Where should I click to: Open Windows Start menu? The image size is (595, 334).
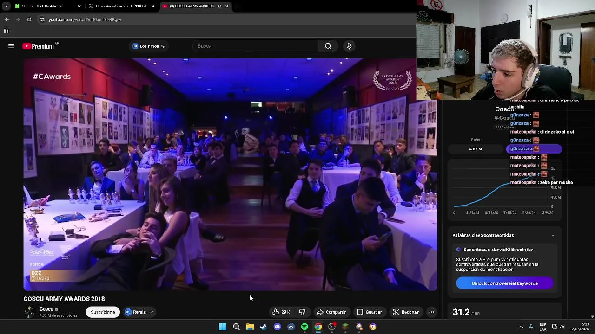[223, 327]
